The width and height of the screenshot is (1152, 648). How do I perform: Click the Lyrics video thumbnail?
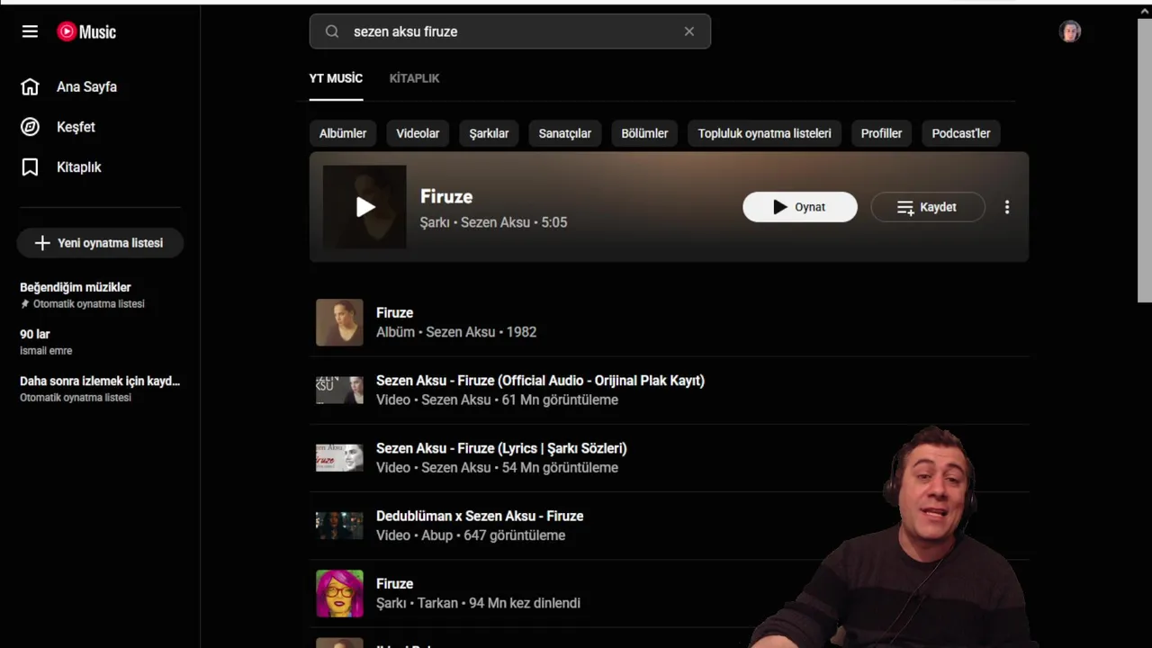pyautogui.click(x=339, y=457)
